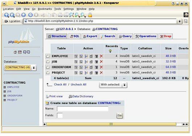Click the red Drop icon for EMPLOYEE table
This screenshot has height=136, width=192.
pyautogui.click(x=101, y=56)
